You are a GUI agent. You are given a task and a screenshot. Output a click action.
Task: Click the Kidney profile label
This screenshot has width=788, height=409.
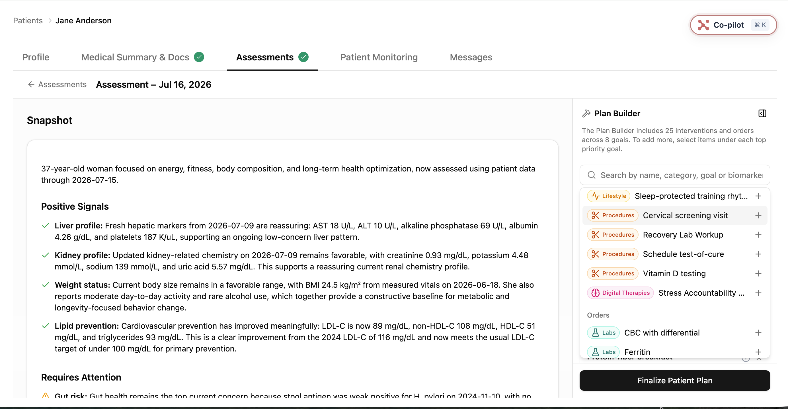click(82, 255)
